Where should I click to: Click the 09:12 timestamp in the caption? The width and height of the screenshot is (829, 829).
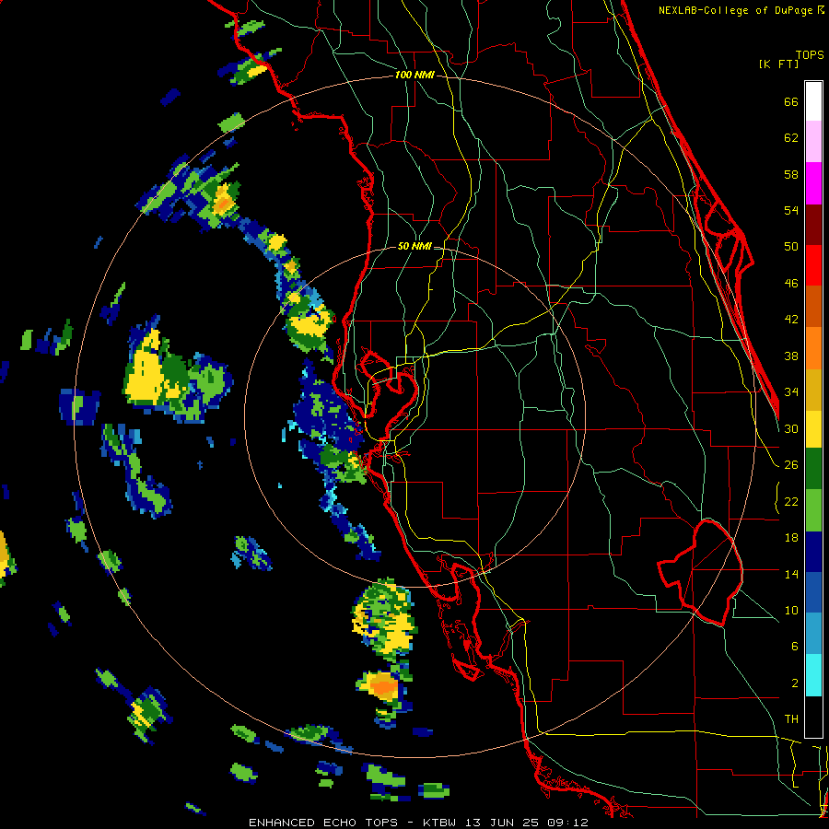pos(567,823)
